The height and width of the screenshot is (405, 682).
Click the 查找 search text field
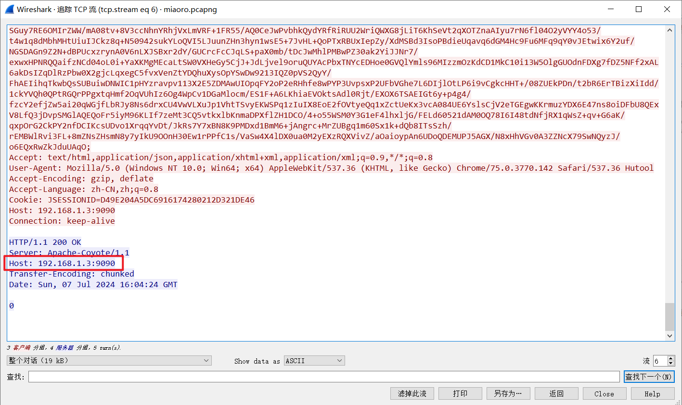point(323,377)
